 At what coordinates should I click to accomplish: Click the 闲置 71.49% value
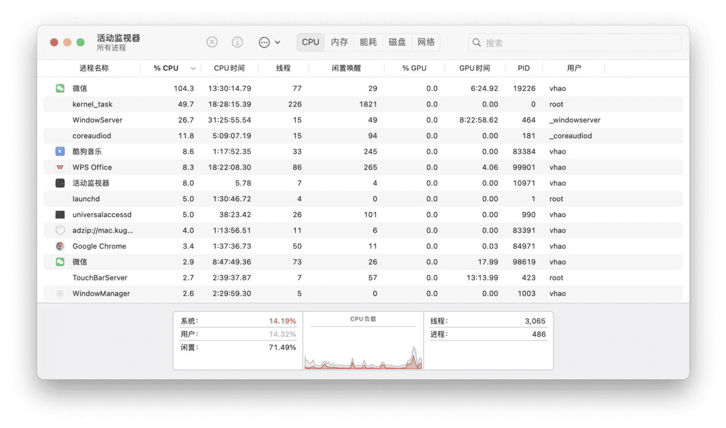pyautogui.click(x=282, y=347)
